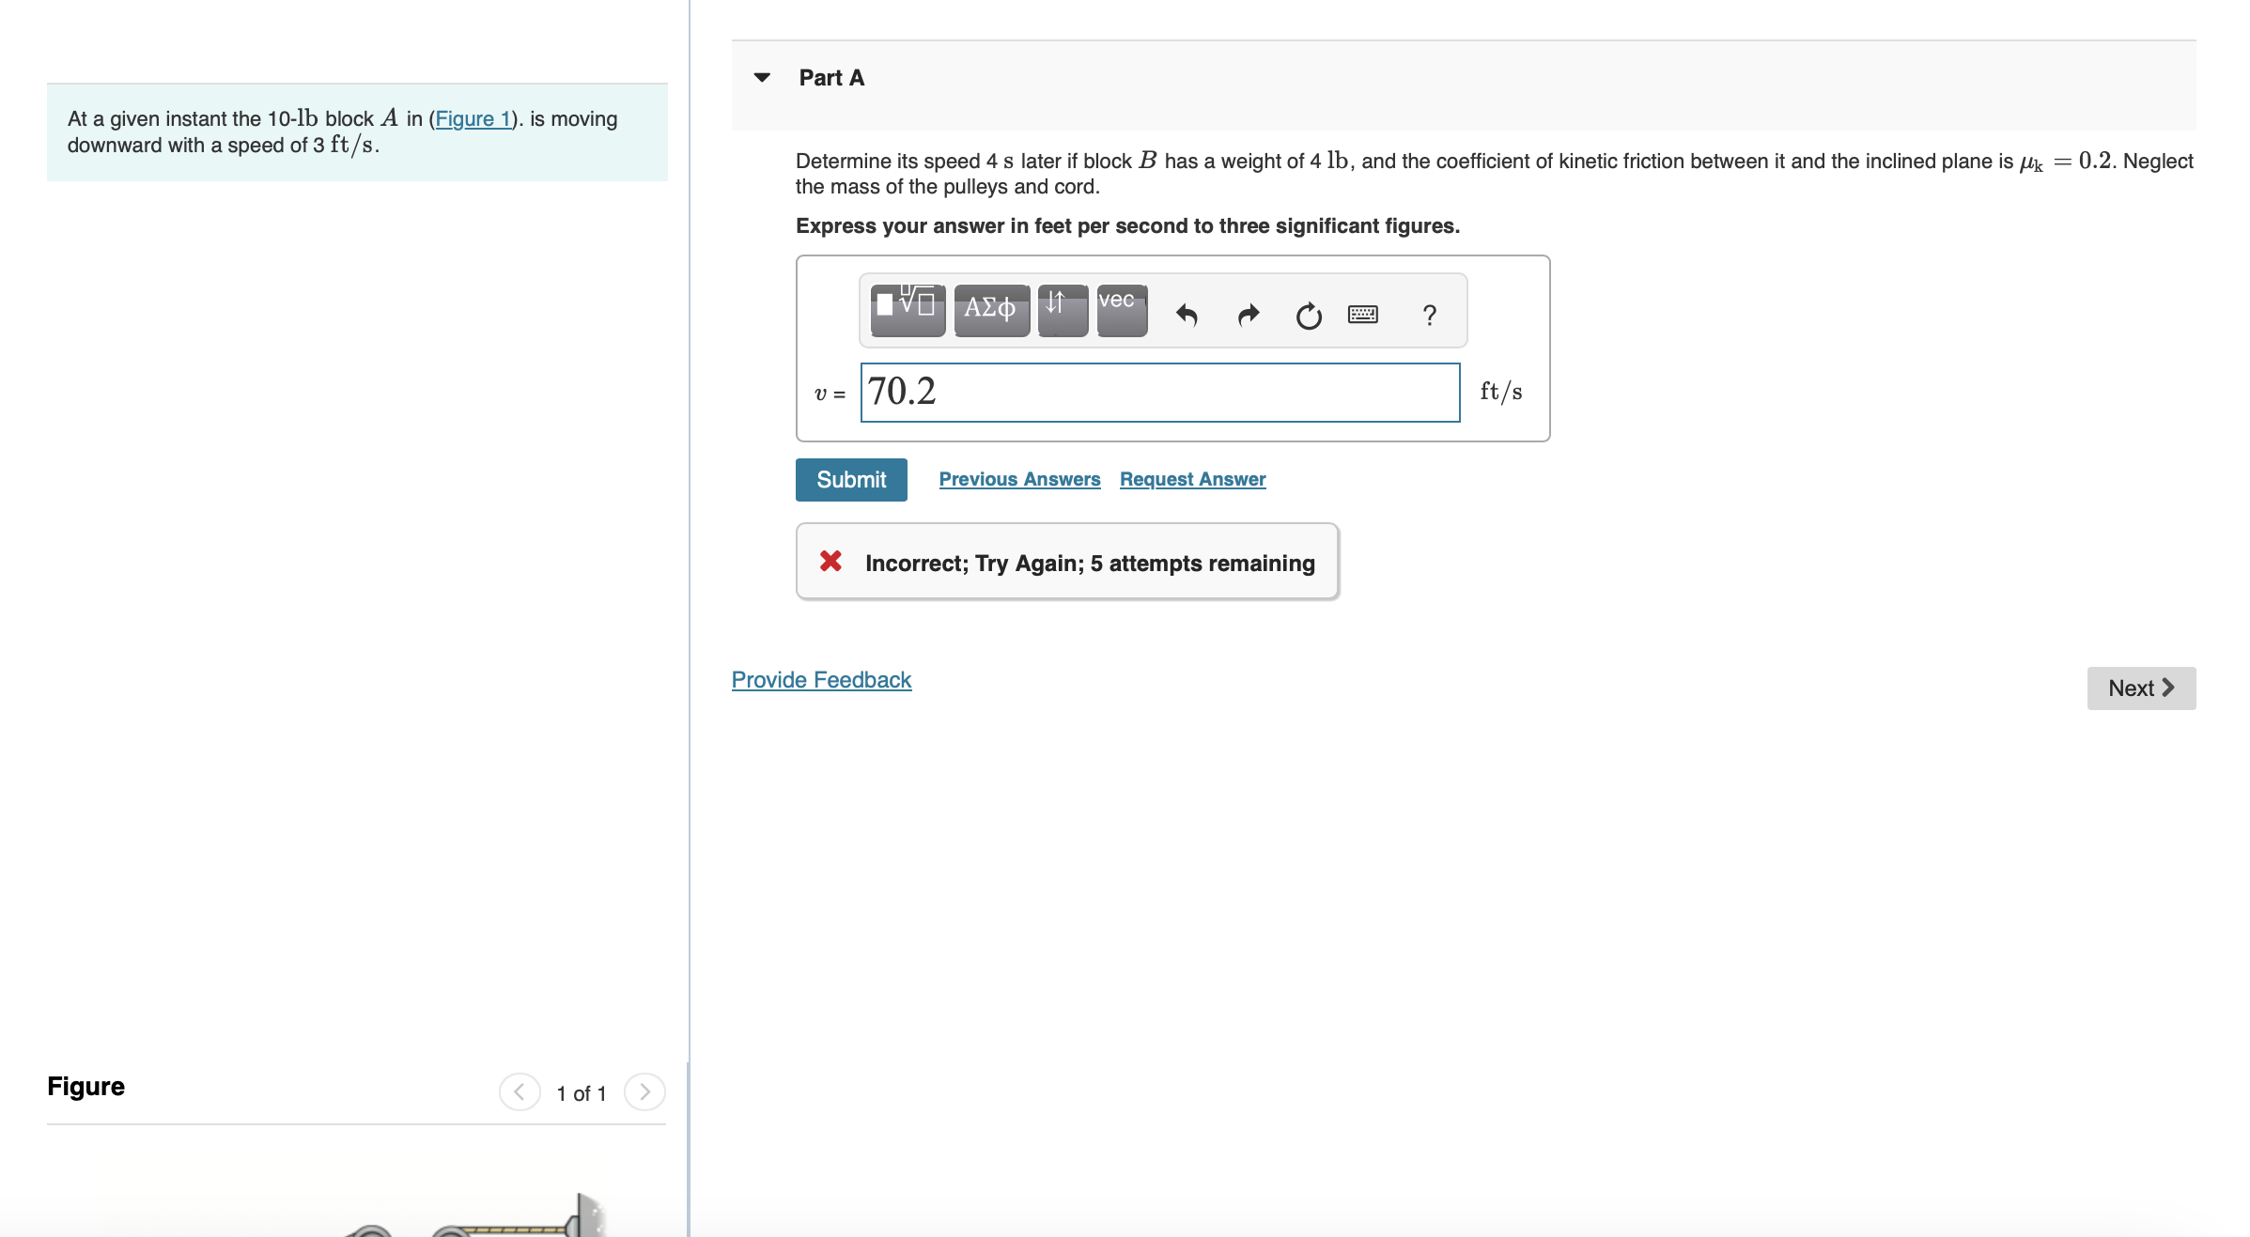The width and height of the screenshot is (2250, 1237).
Task: Open the Greek symbols palette (ΑΣφ icon)
Action: [990, 310]
